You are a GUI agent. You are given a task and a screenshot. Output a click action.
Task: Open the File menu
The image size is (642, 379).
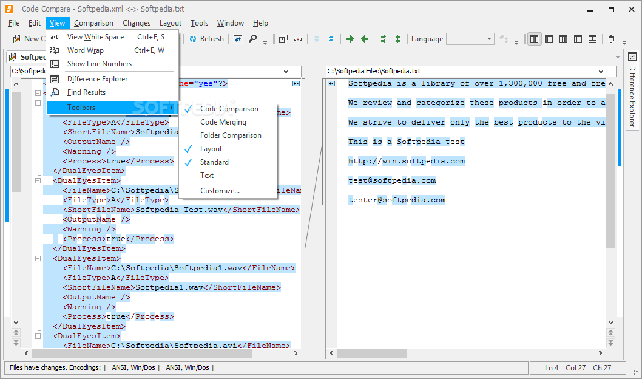coord(14,23)
